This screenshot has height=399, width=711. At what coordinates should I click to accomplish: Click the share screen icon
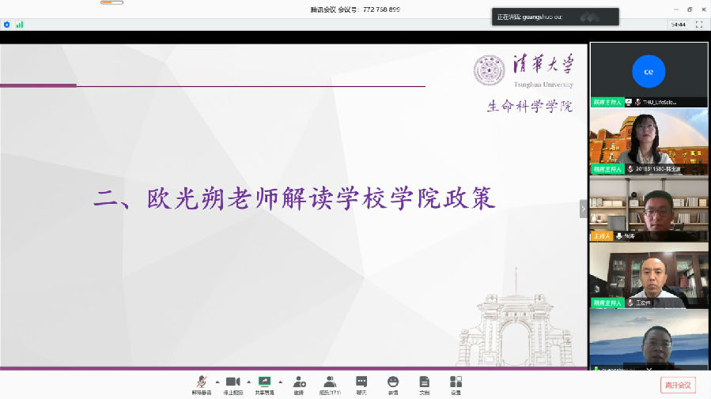[264, 383]
